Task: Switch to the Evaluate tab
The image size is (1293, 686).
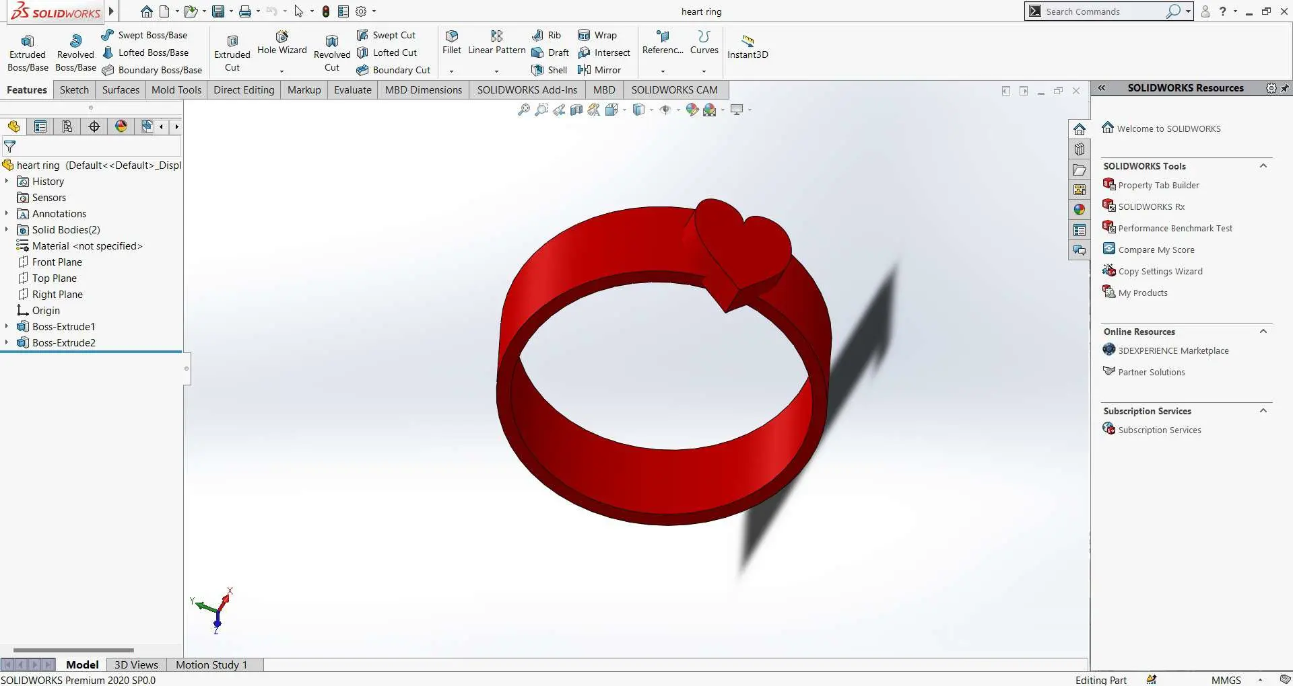Action: [353, 90]
